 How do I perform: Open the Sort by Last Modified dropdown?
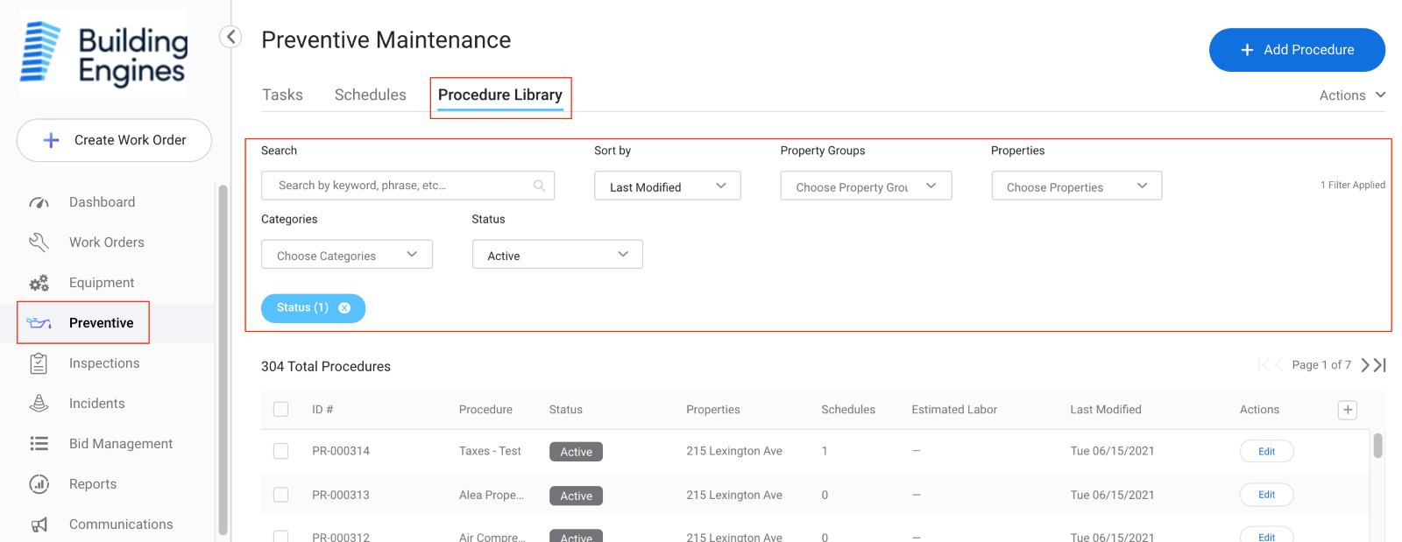pos(667,186)
